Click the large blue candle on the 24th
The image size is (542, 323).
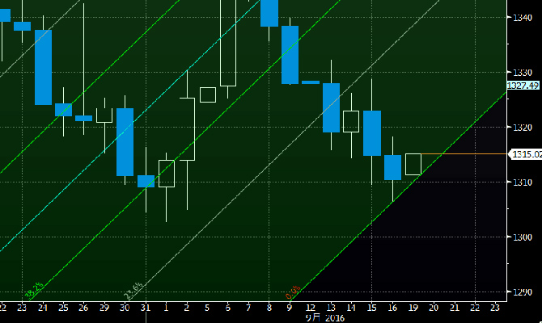[x=43, y=67]
